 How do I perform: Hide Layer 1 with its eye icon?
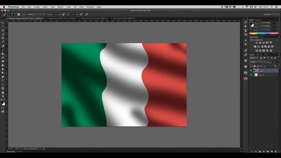point(251,71)
